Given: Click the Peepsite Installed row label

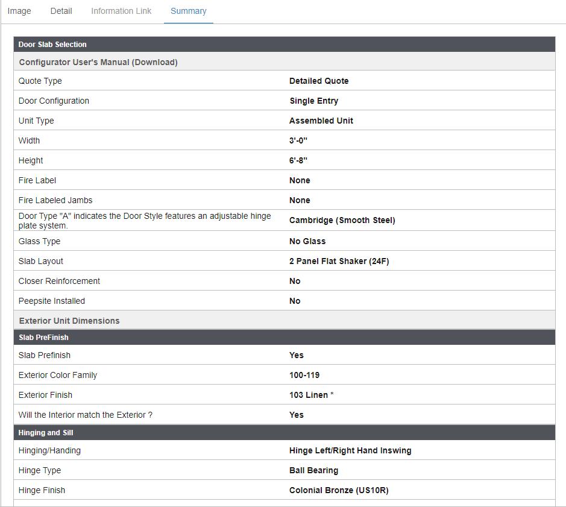Looking at the screenshot, I should tap(52, 301).
